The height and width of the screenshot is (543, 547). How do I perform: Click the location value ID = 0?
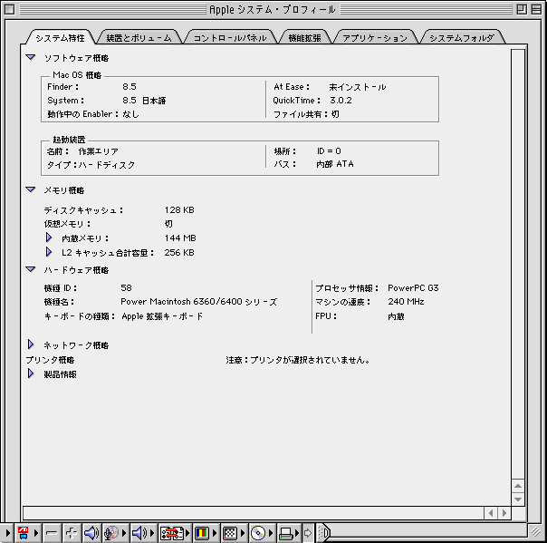pos(329,151)
